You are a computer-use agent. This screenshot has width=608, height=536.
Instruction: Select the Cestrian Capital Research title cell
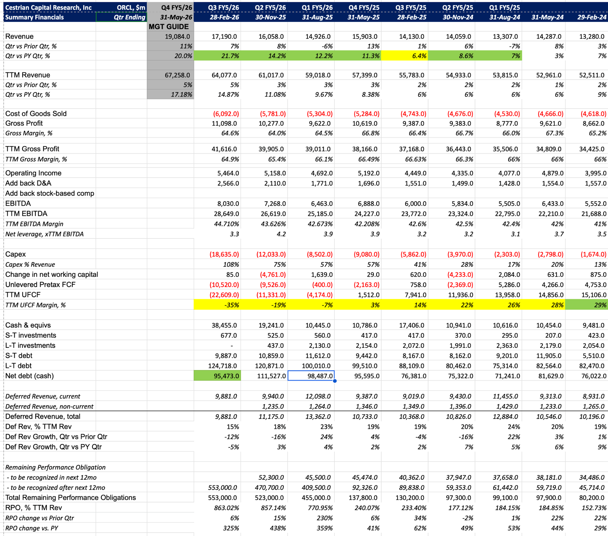point(49,8)
